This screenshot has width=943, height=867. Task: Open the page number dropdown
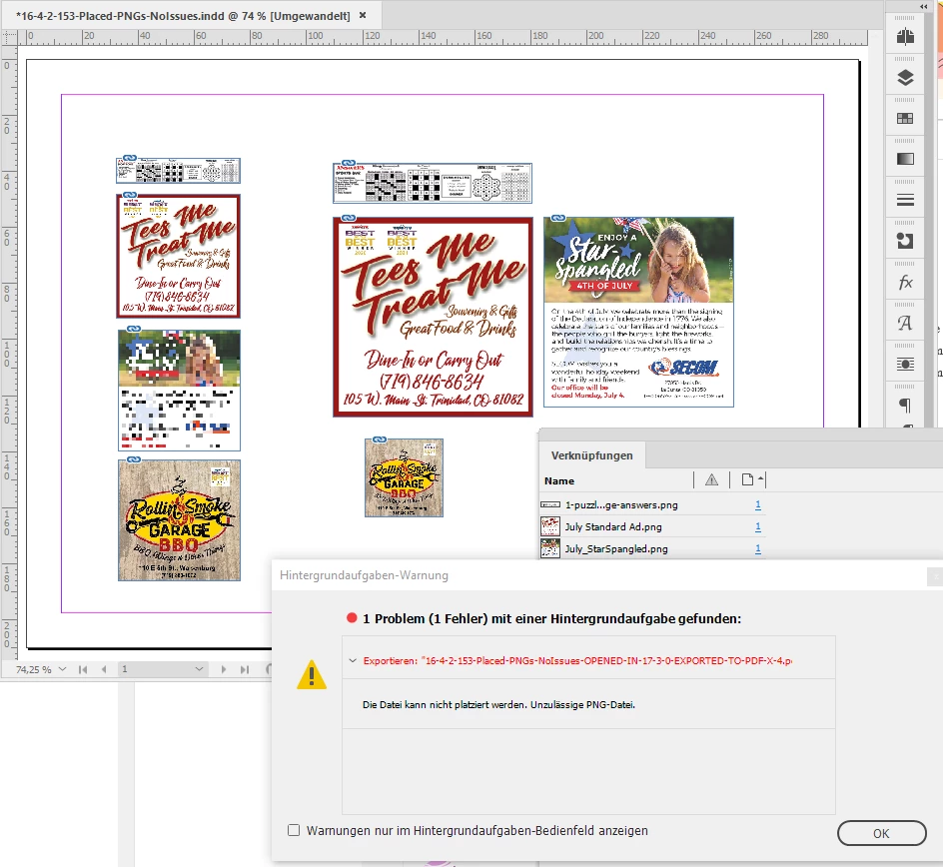coord(199,669)
